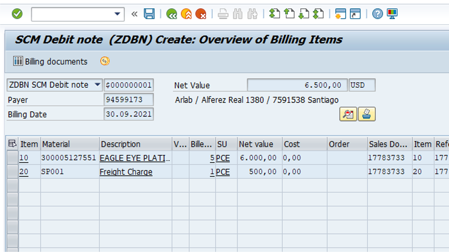Screen dimensions: 449x252
Task: Click PCE unit in item 10 row
Action: tap(223, 158)
